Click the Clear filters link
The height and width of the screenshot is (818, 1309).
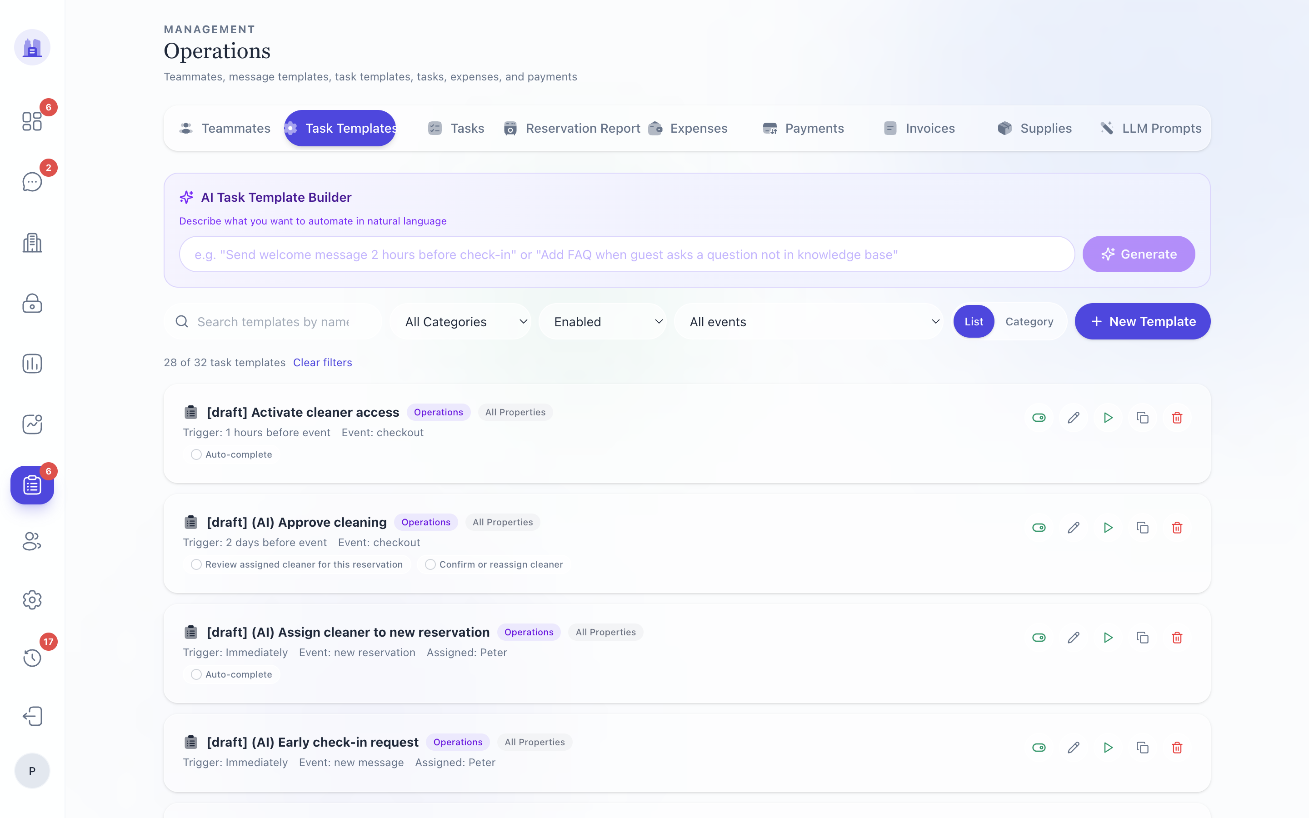click(322, 363)
